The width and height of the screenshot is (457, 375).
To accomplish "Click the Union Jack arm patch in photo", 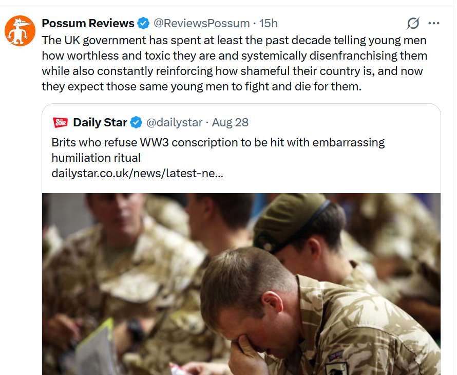I will point(335,355).
